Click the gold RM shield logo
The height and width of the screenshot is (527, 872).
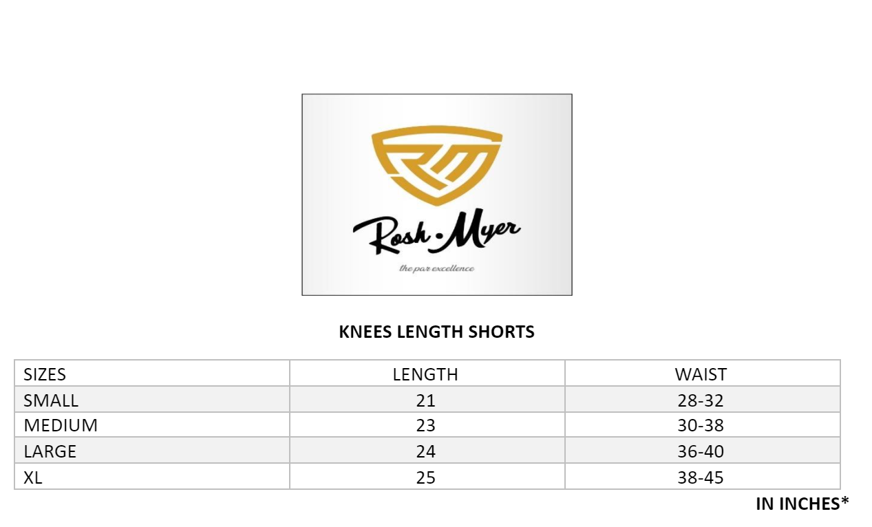pos(437,165)
